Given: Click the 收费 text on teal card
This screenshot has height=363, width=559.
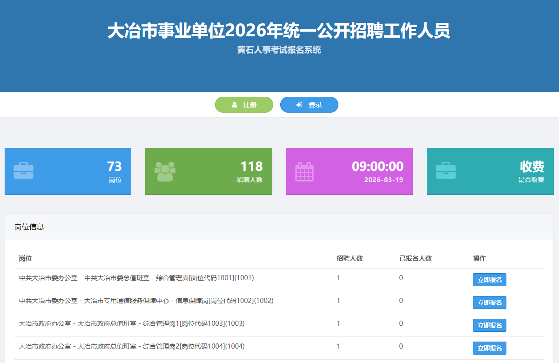Looking at the screenshot, I should tap(532, 167).
